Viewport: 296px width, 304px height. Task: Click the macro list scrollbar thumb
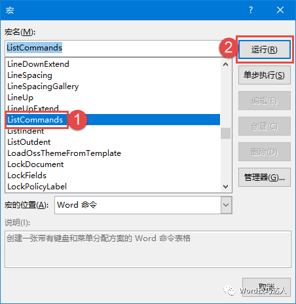pyautogui.click(x=226, y=133)
